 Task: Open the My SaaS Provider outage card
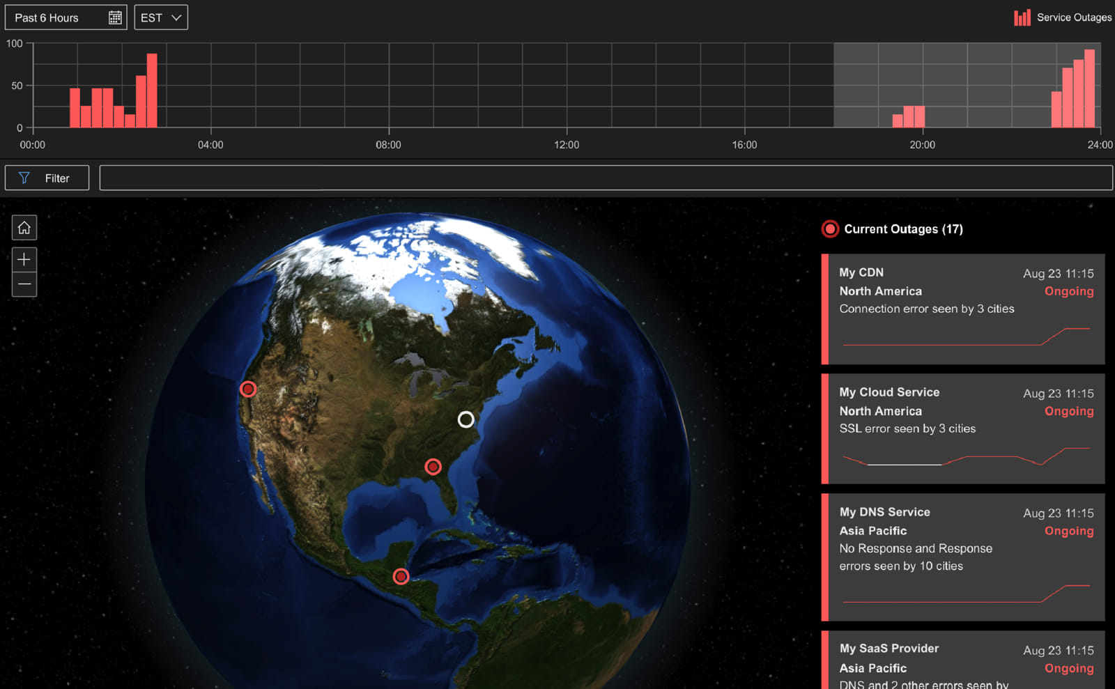pos(963,660)
